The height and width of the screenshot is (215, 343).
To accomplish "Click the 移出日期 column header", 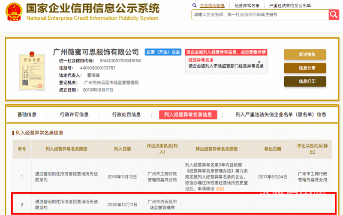I will click(273, 149).
